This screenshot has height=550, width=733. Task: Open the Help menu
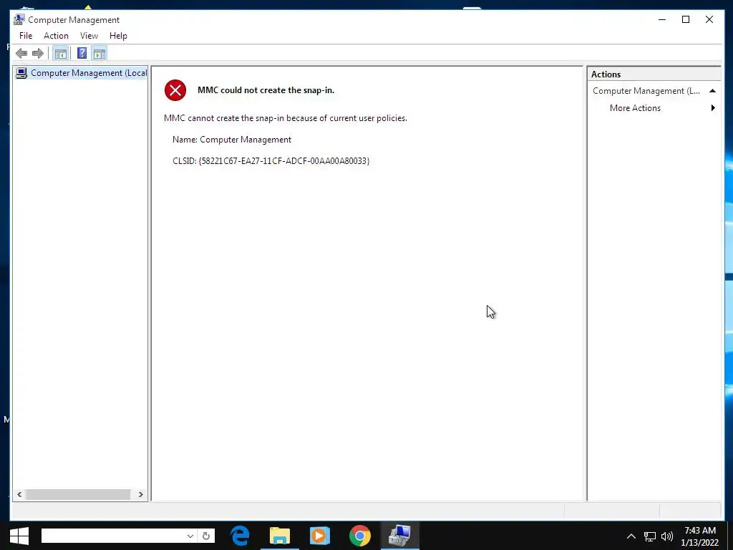118,36
